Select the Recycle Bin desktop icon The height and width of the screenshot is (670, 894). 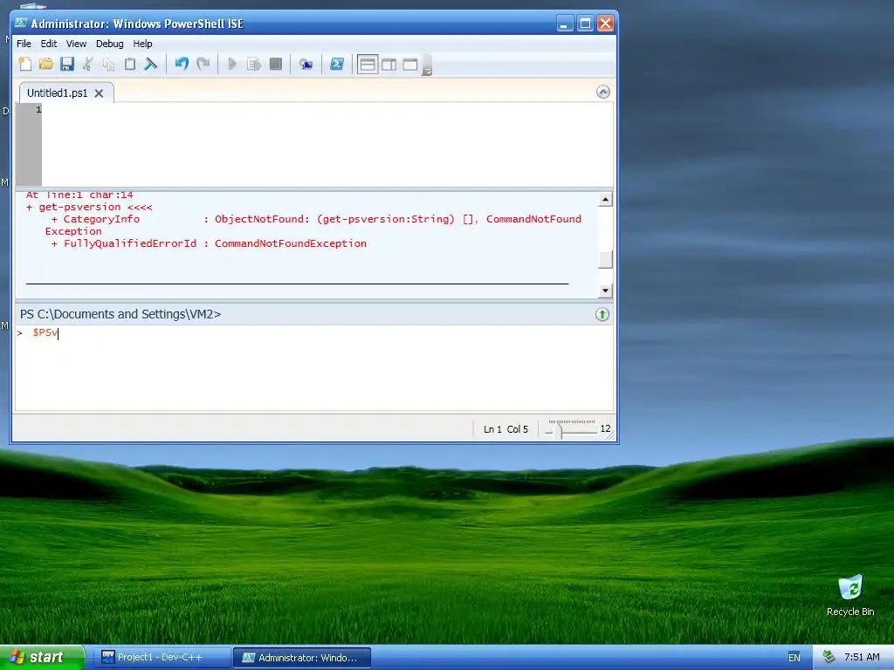pyautogui.click(x=850, y=595)
